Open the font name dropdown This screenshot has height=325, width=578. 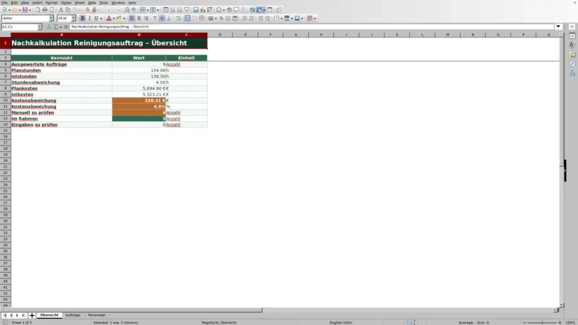51,19
